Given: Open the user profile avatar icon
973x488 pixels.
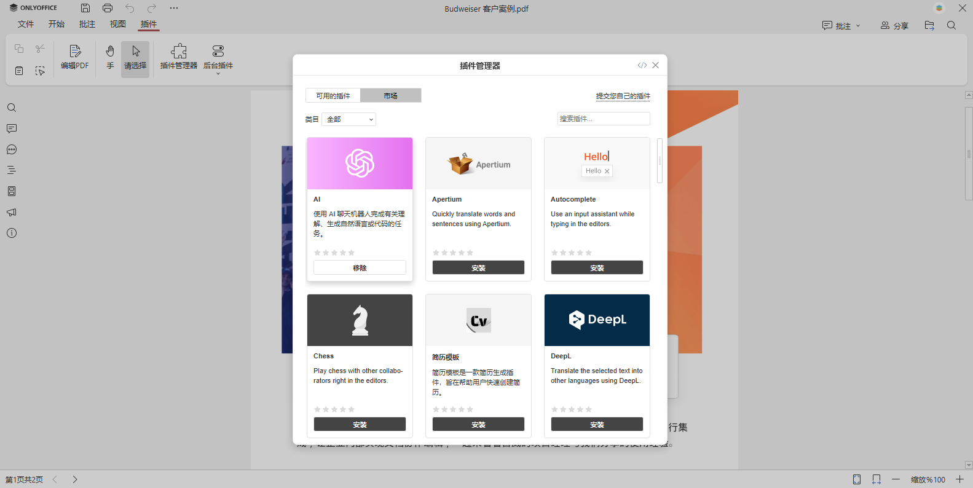Looking at the screenshot, I should (939, 8).
